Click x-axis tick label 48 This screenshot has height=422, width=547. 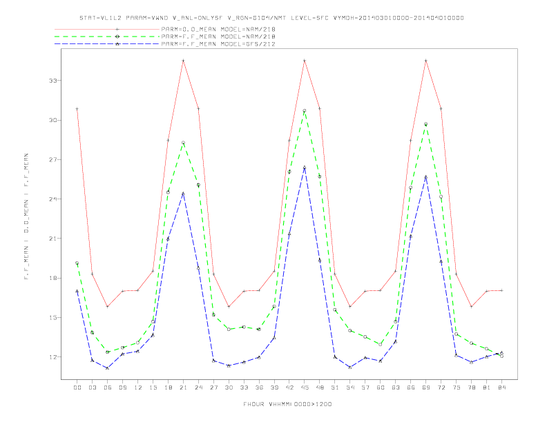[x=320, y=388]
